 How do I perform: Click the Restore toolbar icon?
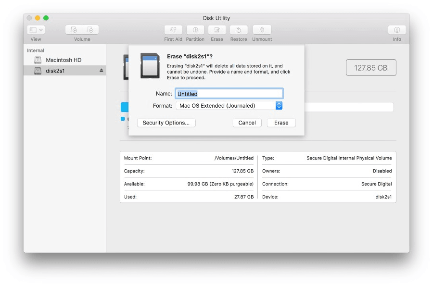point(239,30)
